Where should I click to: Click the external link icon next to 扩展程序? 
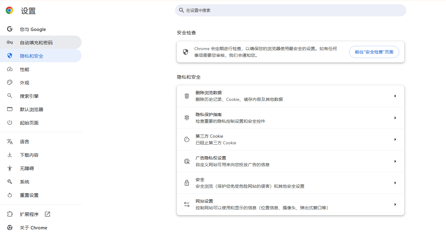47,214
